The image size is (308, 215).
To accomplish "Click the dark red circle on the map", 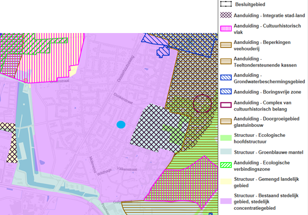I will (203, 104).
